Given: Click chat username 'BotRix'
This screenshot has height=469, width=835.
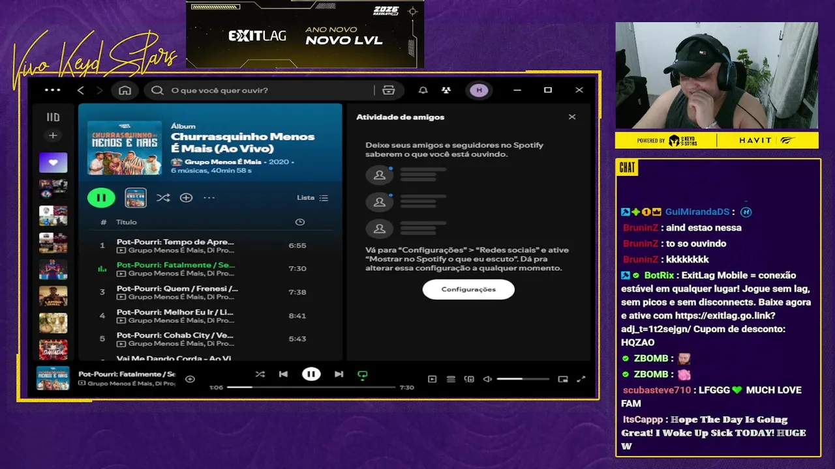Looking at the screenshot, I should click(660, 275).
